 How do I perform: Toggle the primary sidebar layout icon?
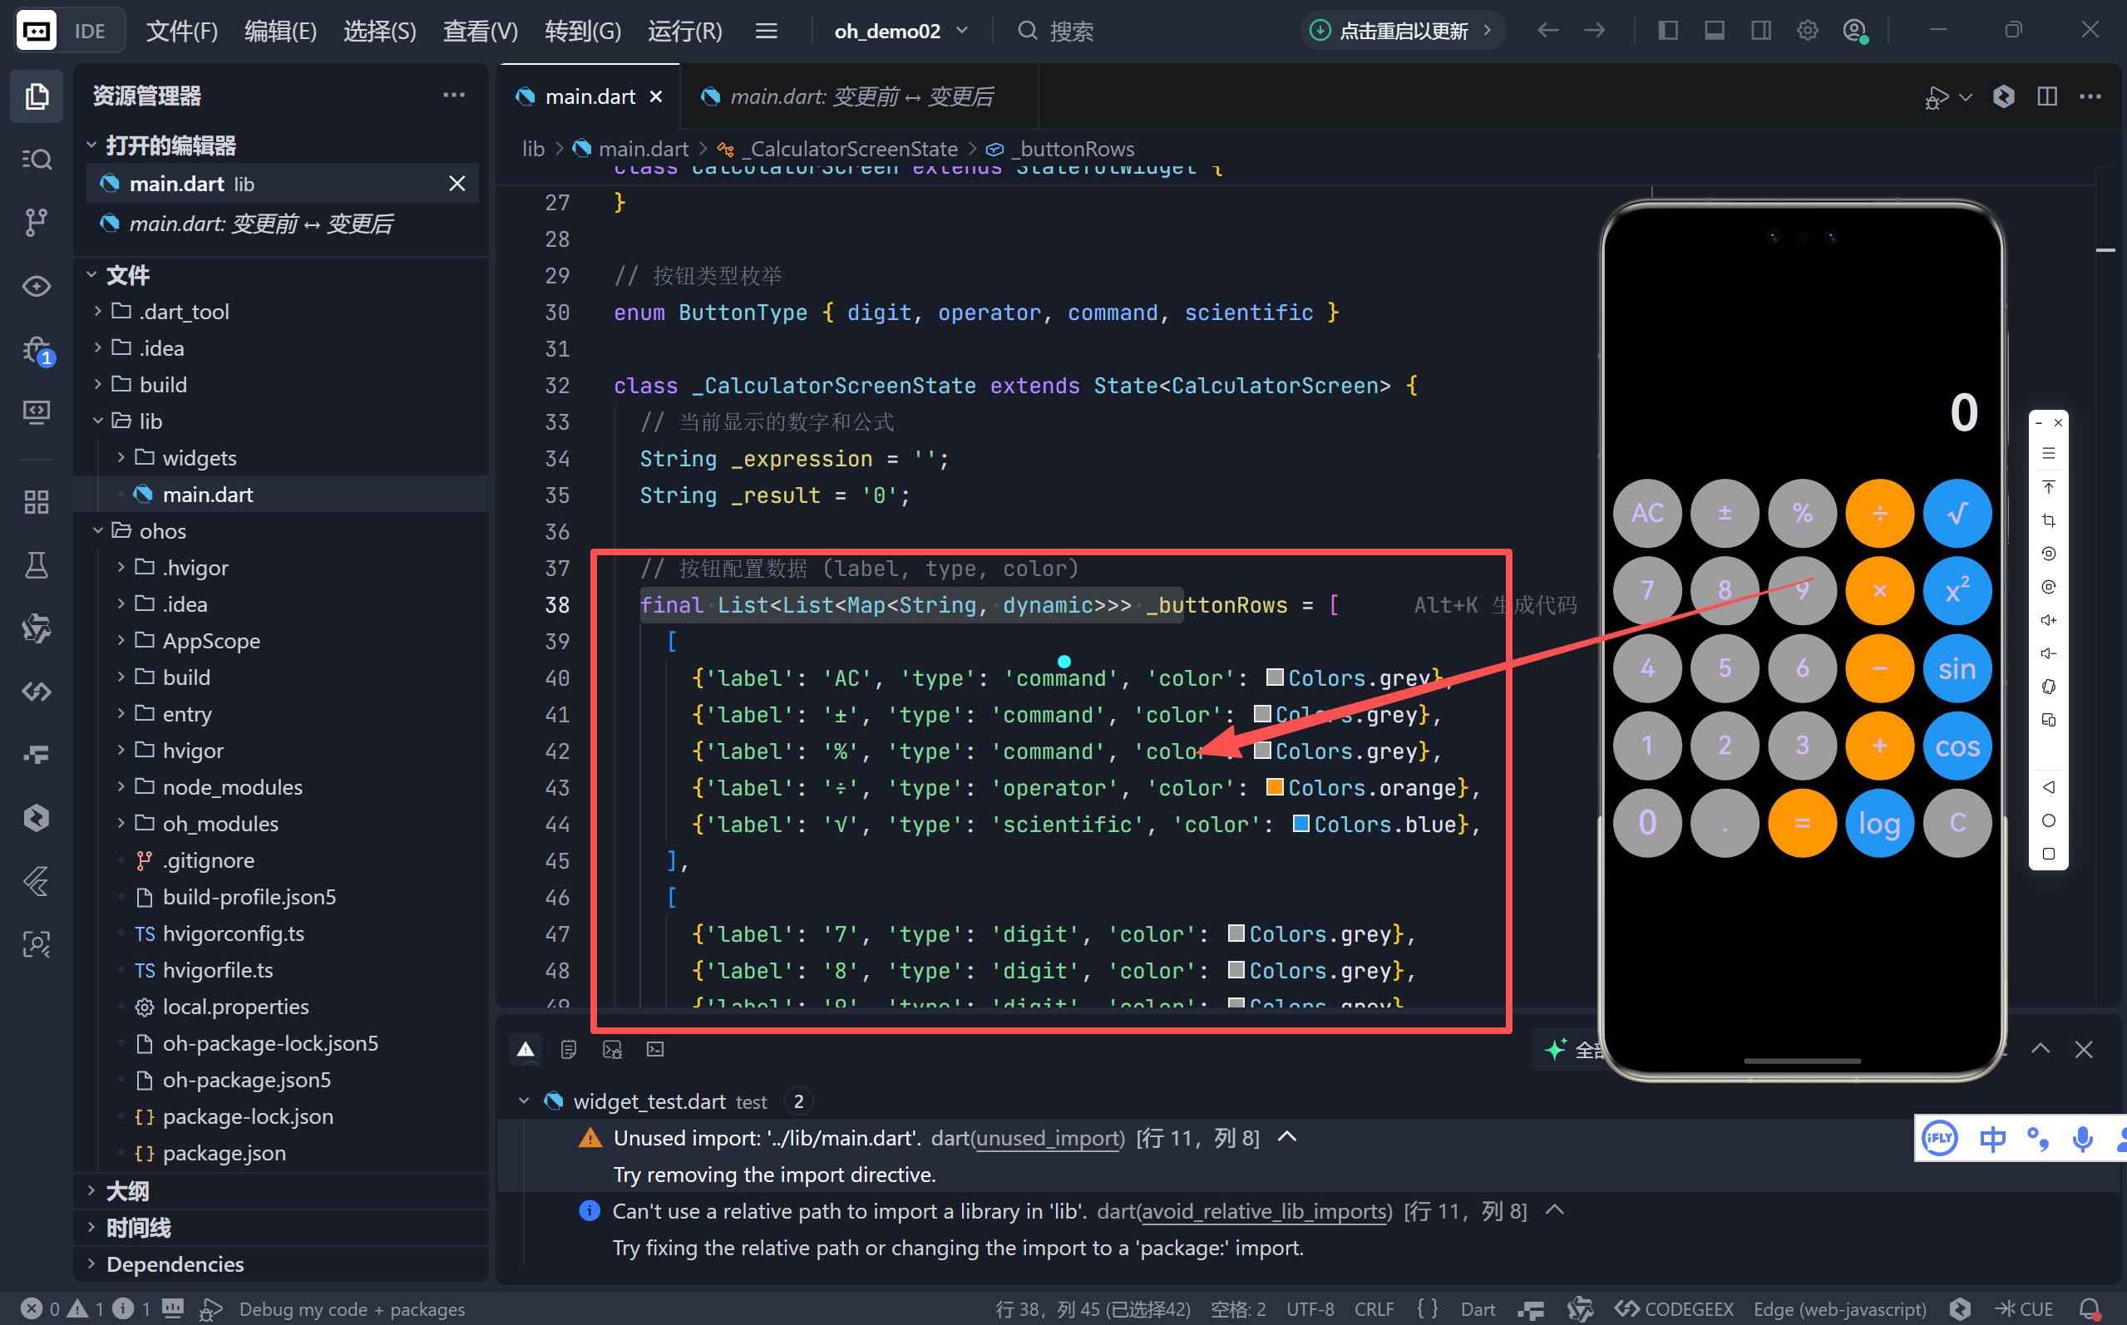pos(1668,31)
